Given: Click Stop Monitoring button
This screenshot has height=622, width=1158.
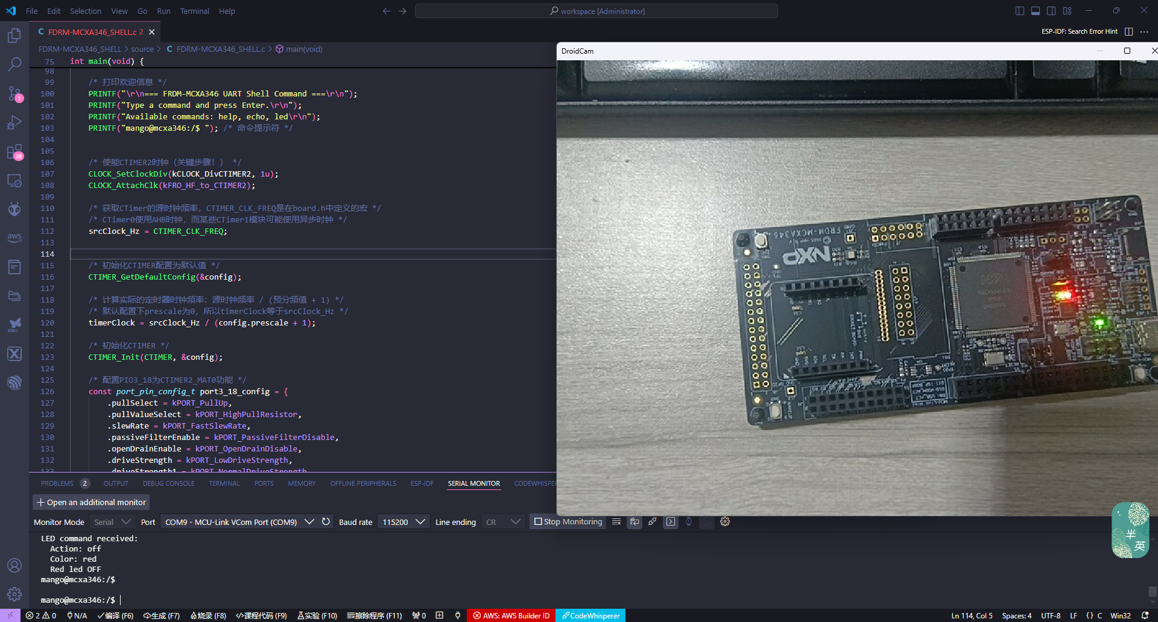Looking at the screenshot, I should tap(568, 522).
